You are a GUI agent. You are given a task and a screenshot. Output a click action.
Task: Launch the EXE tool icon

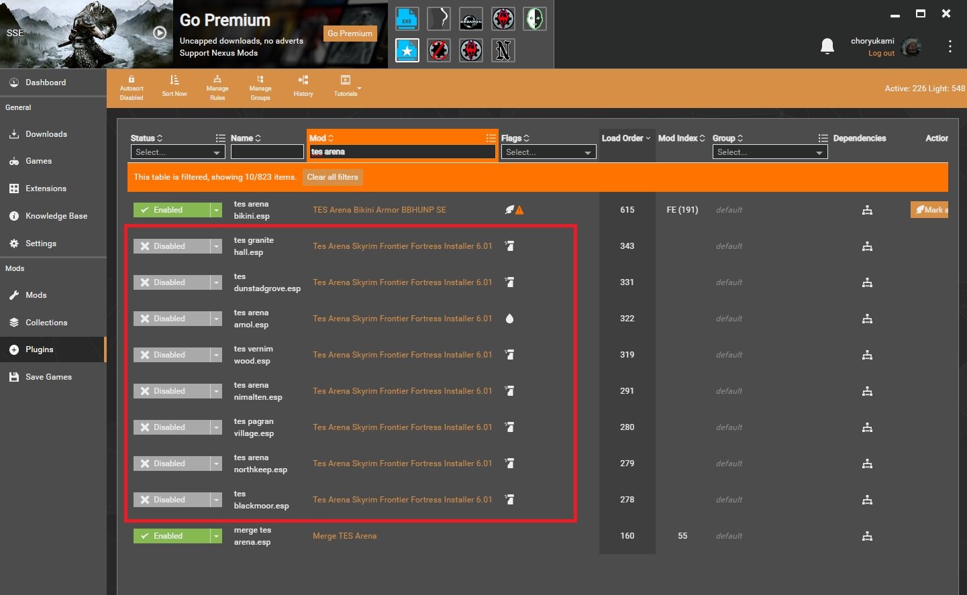point(407,19)
